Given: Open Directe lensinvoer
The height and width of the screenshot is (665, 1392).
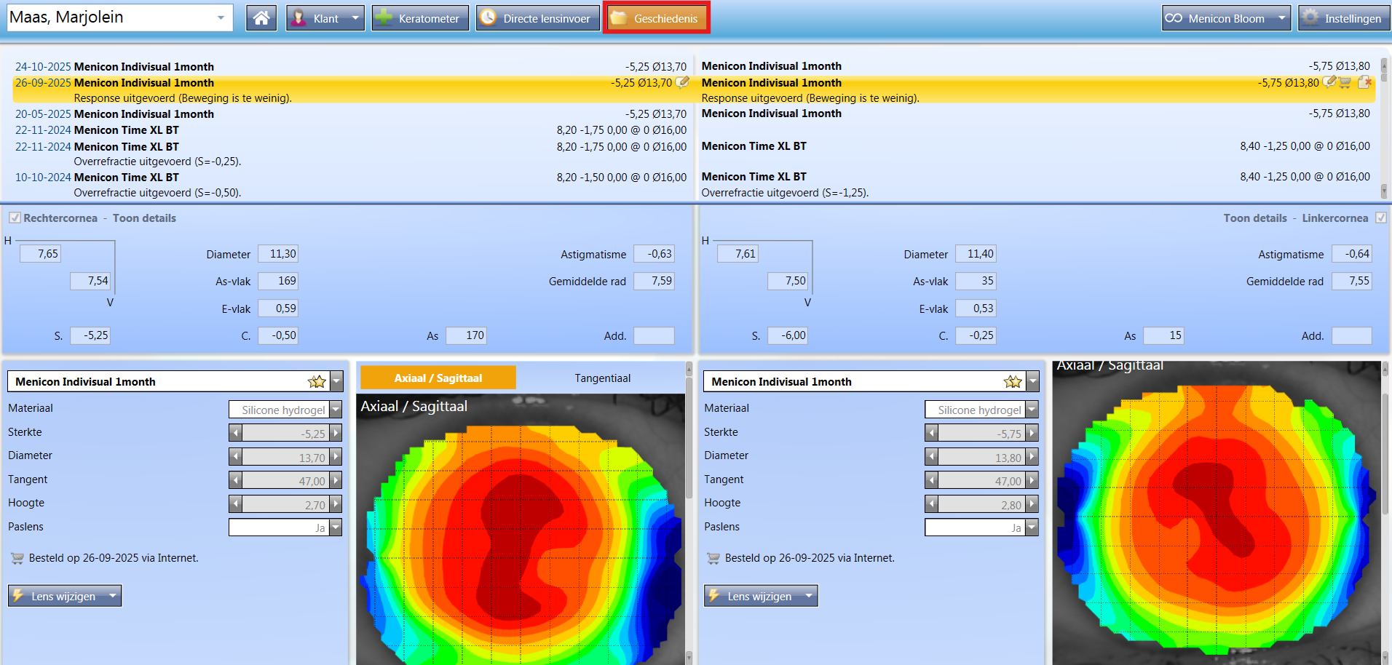Looking at the screenshot, I should point(537,18).
